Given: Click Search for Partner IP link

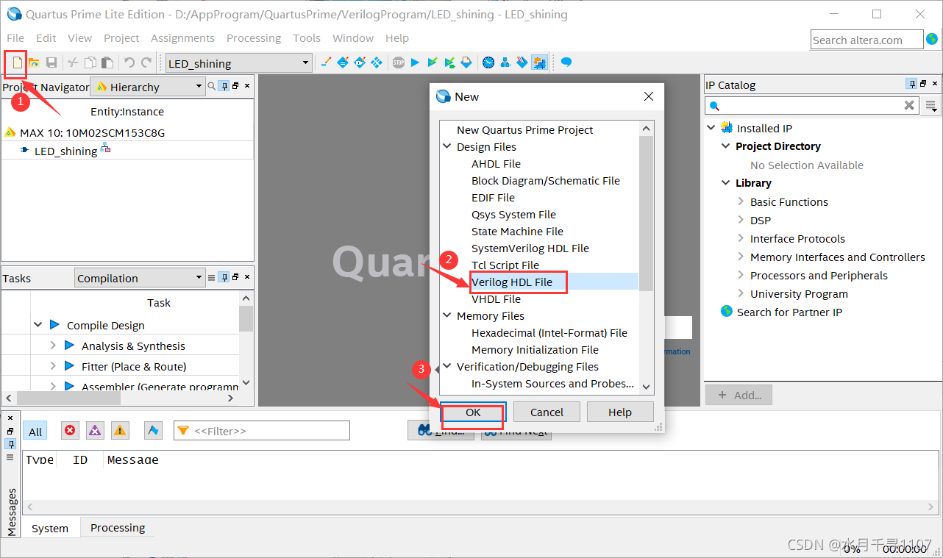Looking at the screenshot, I should tap(789, 312).
